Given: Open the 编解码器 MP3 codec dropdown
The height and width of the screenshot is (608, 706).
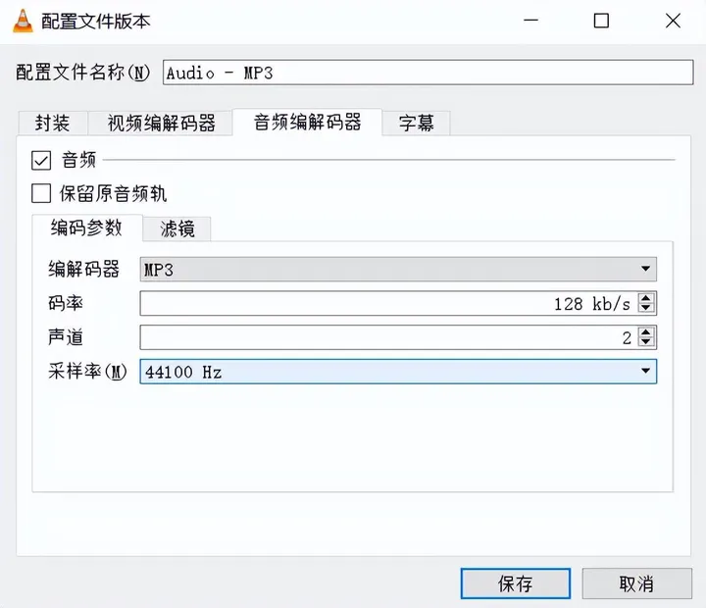Looking at the screenshot, I should point(398,270).
